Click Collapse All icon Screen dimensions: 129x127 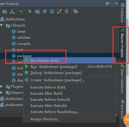tap(67, 11)
